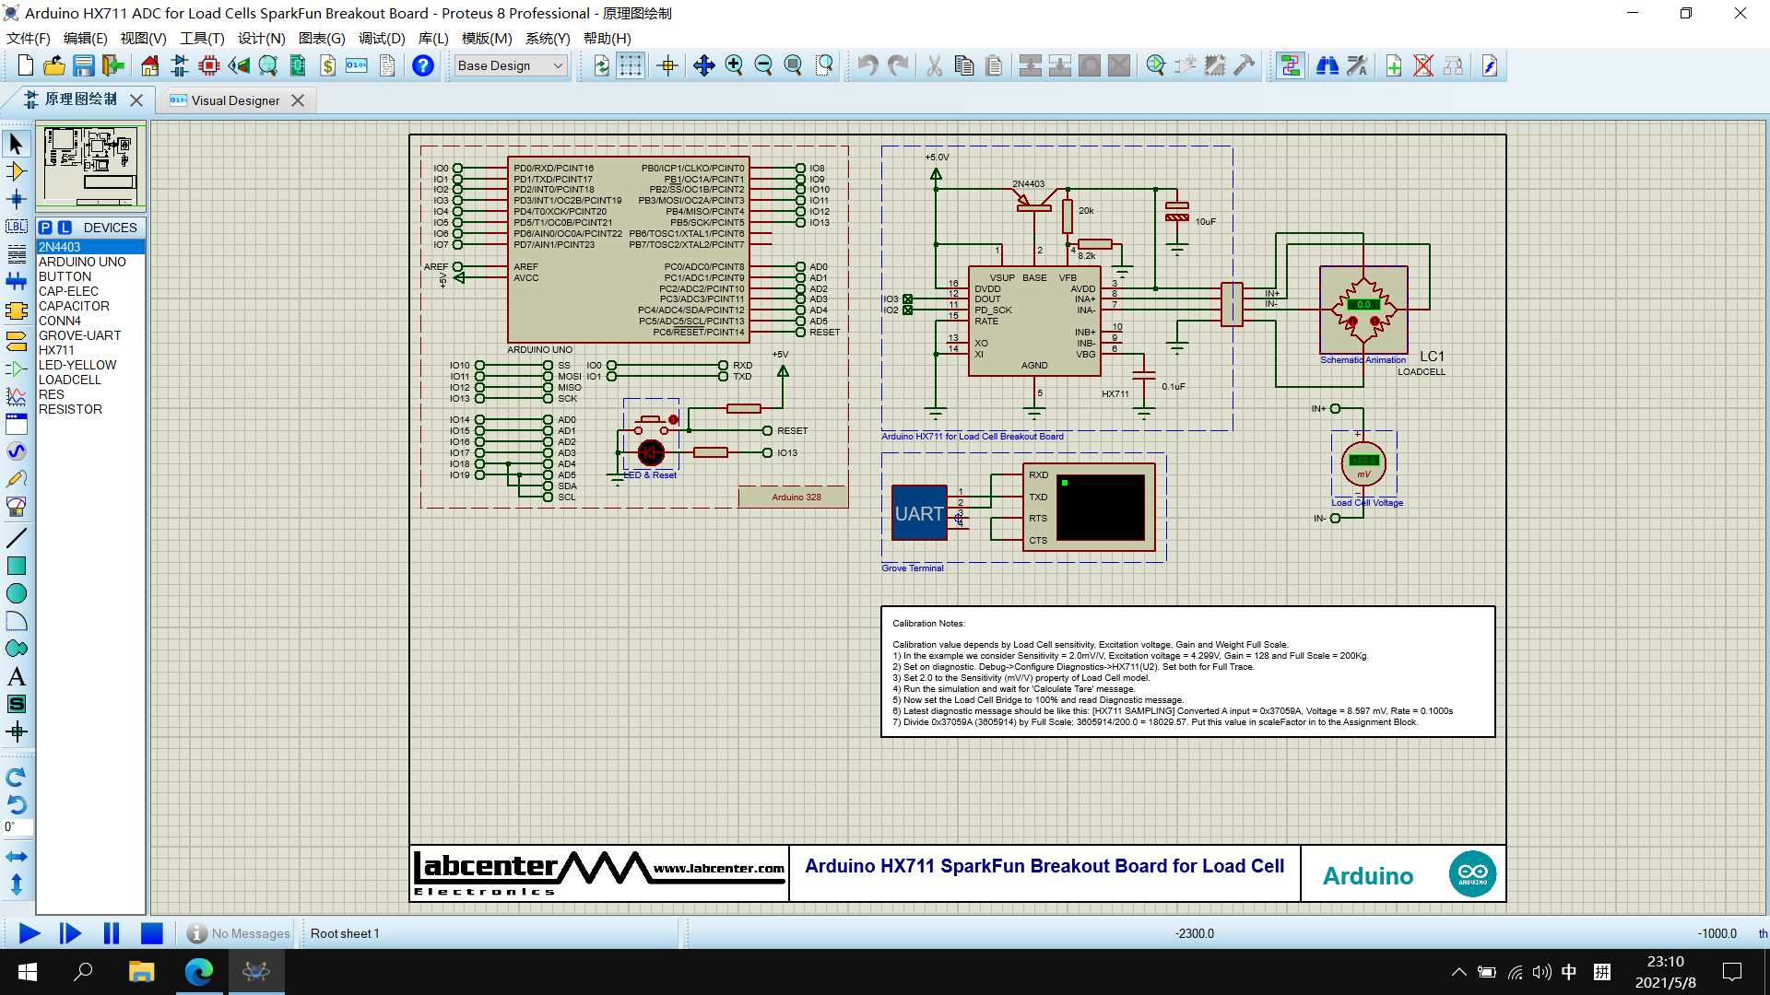Image resolution: width=1770 pixels, height=995 pixels.
Task: Click the UART Grove terminal block
Action: click(x=919, y=513)
